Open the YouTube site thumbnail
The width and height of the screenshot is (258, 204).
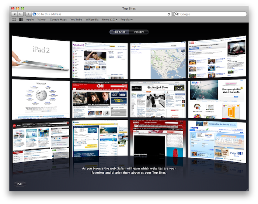[x=217, y=57]
